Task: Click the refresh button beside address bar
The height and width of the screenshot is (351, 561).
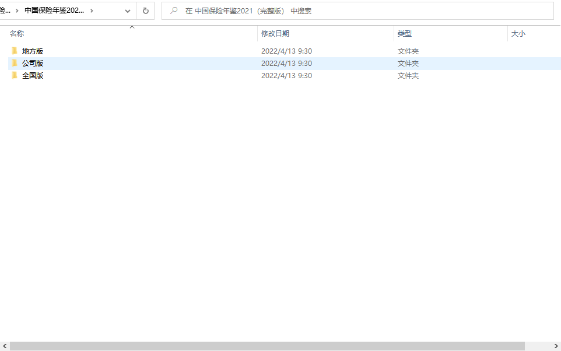Action: 146,10
